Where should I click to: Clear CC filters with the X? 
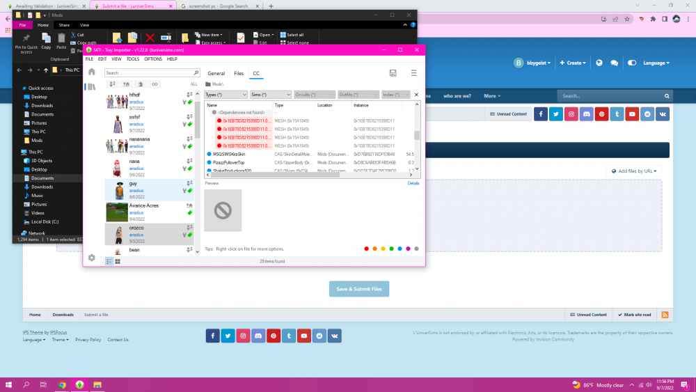click(416, 95)
